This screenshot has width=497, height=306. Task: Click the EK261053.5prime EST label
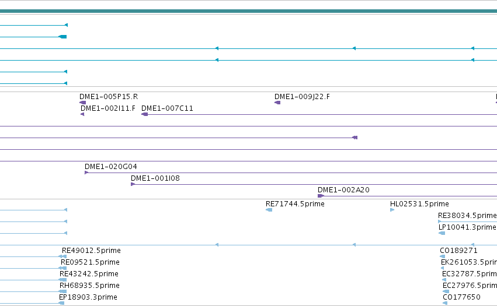(x=469, y=262)
